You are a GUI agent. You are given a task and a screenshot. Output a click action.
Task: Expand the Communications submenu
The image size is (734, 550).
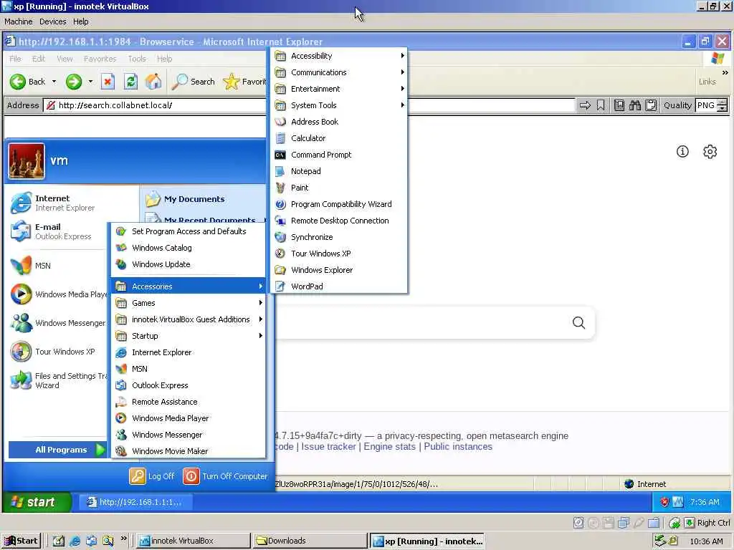pyautogui.click(x=339, y=72)
